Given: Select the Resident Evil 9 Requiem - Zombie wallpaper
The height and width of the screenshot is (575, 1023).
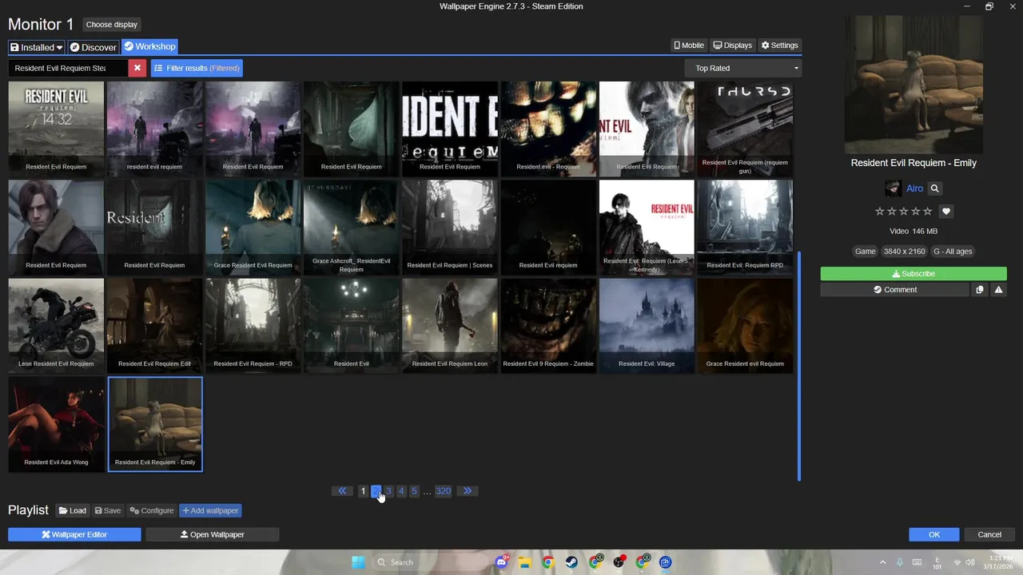Looking at the screenshot, I should [548, 326].
